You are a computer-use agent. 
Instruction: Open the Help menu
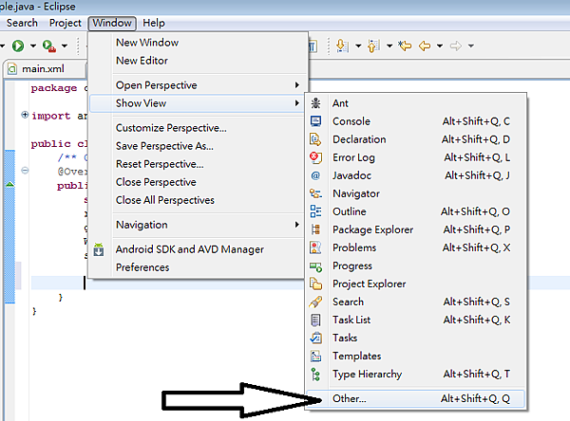point(153,23)
